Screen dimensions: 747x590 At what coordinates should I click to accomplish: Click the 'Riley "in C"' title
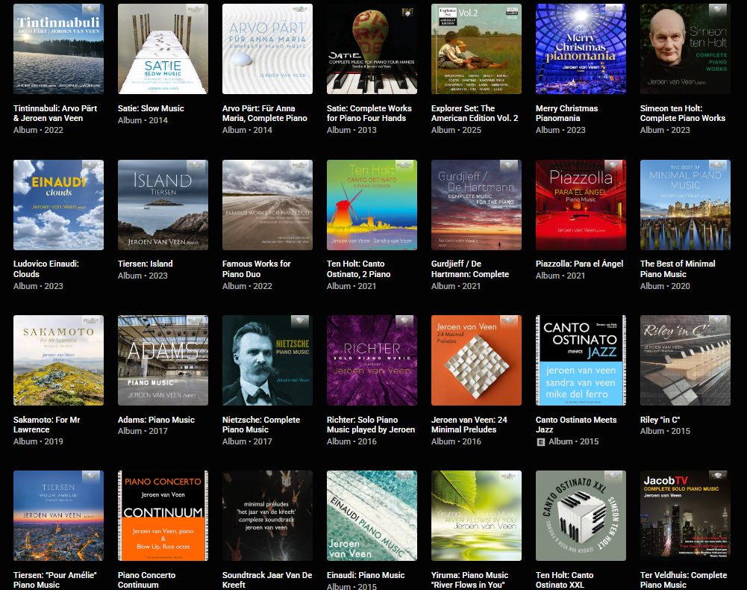(660, 420)
